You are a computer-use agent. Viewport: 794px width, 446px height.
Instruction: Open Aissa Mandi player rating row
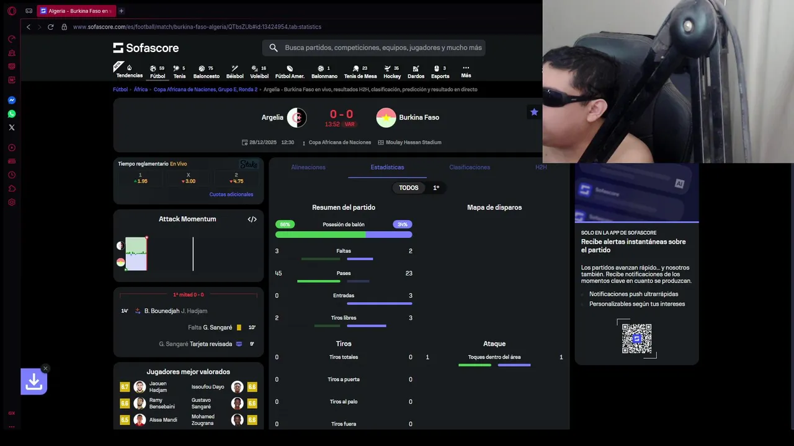148,420
